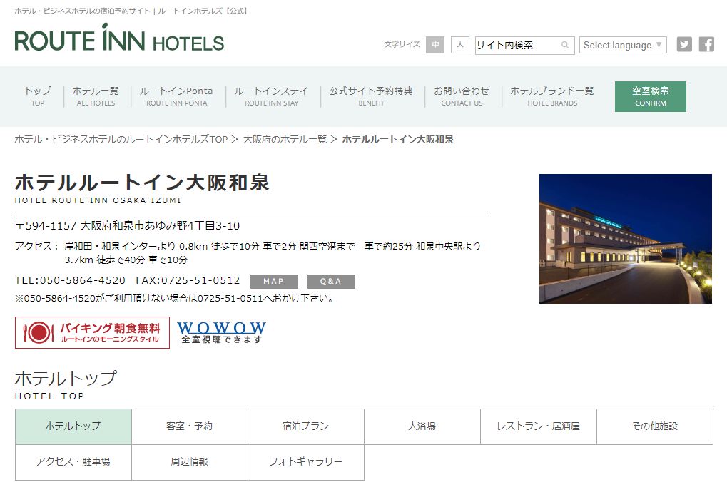
Task: Open the お問い合わせ CONTACT US menu
Action: click(462, 96)
